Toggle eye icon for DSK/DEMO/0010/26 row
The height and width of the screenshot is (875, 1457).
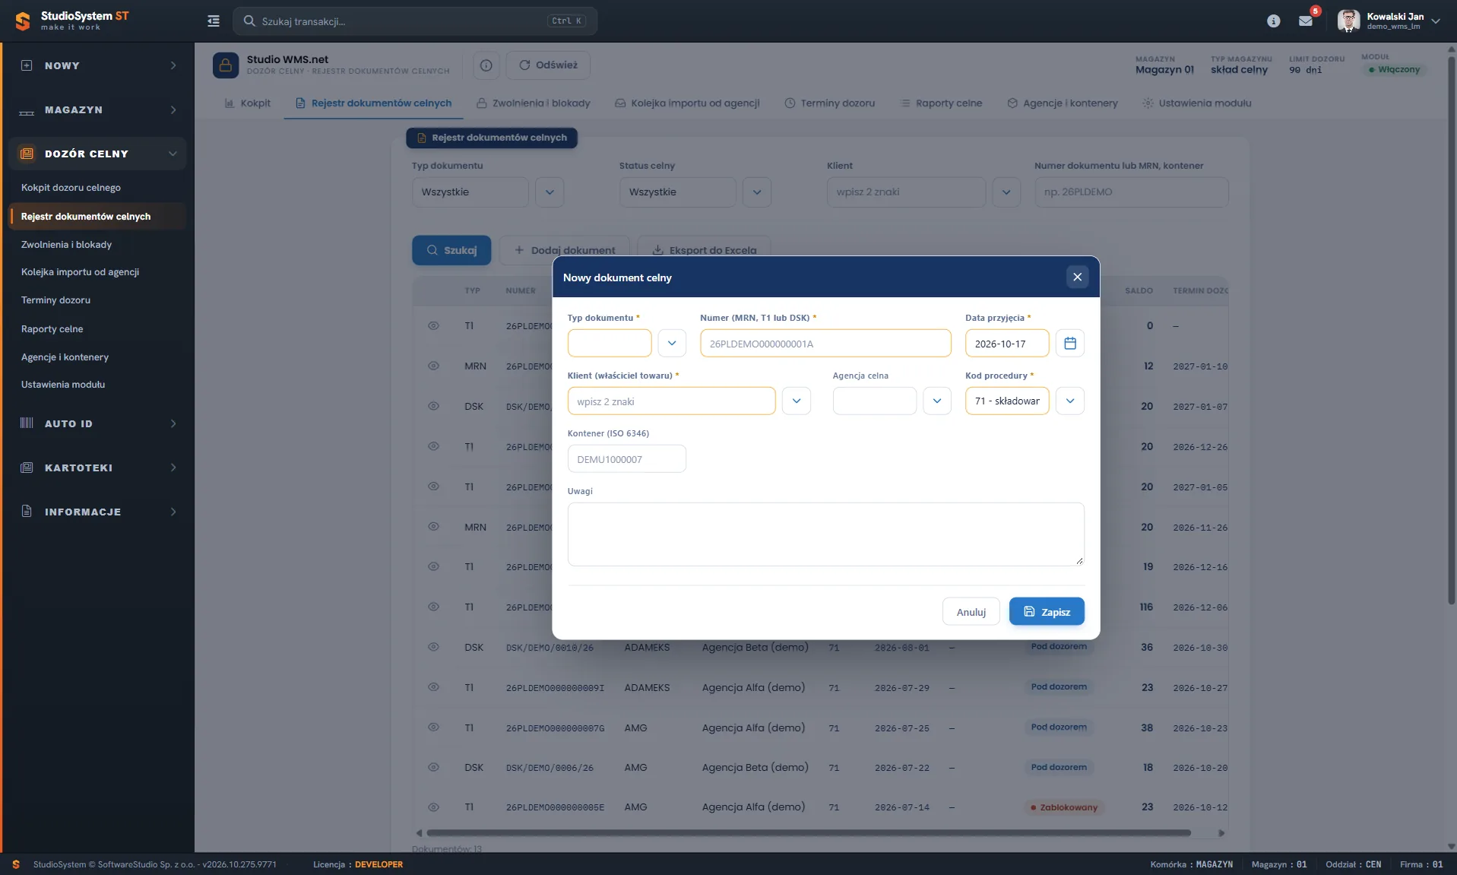(x=433, y=647)
